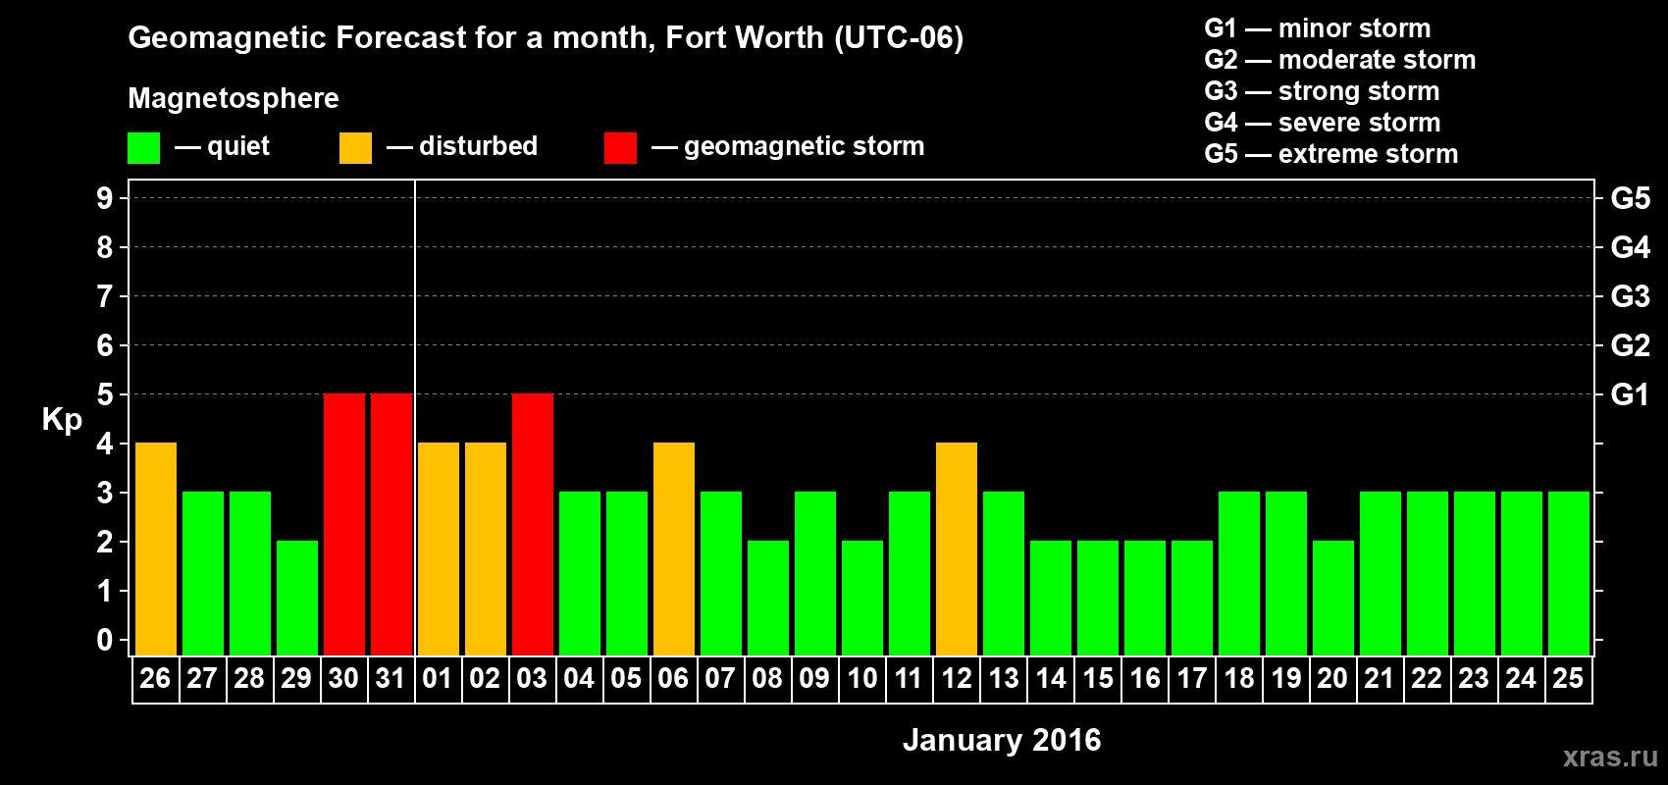The height and width of the screenshot is (785, 1668).
Task: Click the January 2016 month label
Action: [x=1002, y=740]
